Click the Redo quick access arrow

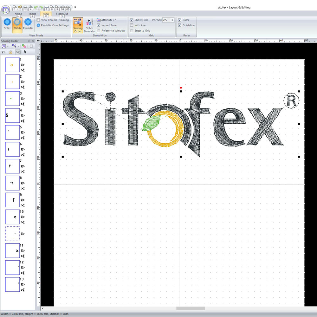(41, 8)
